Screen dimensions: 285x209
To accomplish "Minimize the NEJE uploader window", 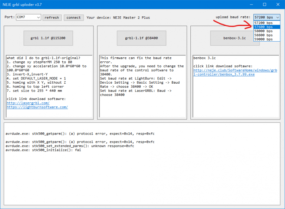I will tap(251, 4).
